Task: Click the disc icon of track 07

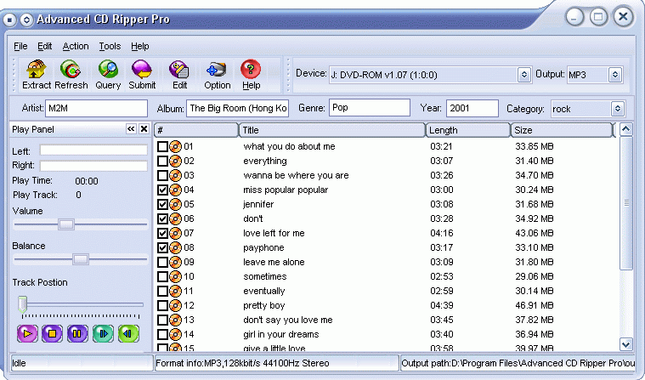Action: click(175, 233)
